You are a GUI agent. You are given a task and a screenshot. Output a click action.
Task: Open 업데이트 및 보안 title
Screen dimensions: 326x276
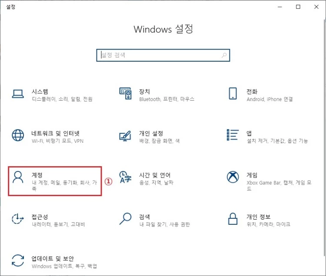point(53,259)
